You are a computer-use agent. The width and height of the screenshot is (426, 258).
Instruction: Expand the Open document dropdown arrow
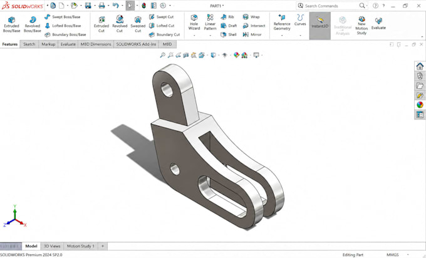click(x=81, y=6)
